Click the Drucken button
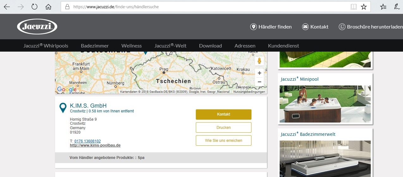The image size is (403, 177). tap(224, 128)
